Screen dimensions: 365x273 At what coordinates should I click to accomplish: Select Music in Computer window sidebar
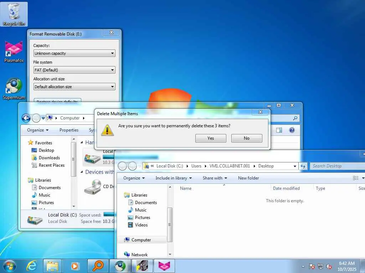[x=44, y=195]
